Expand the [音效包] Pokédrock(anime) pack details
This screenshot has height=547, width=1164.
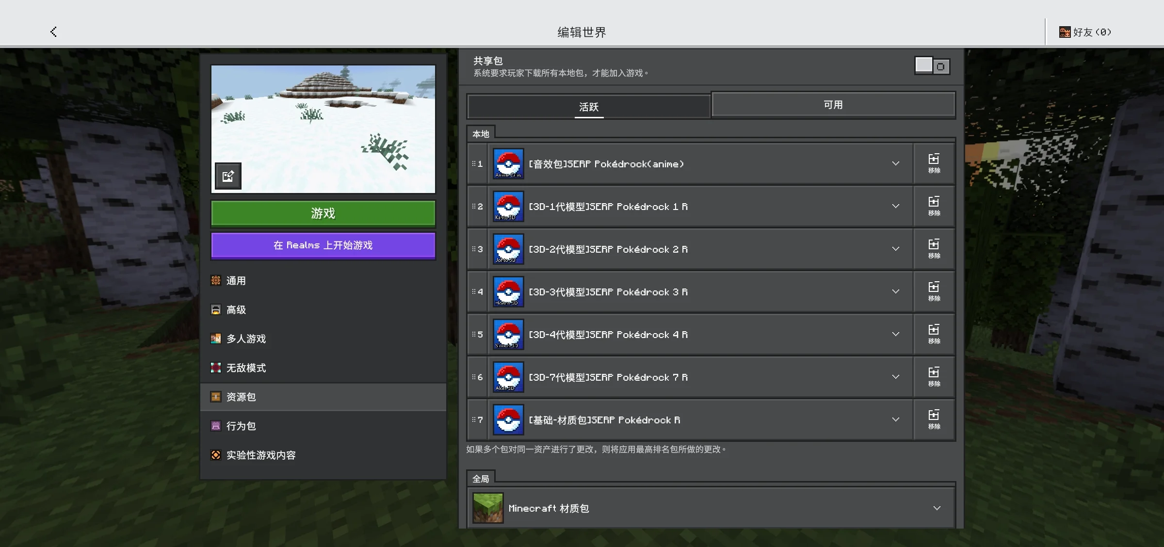click(x=895, y=164)
